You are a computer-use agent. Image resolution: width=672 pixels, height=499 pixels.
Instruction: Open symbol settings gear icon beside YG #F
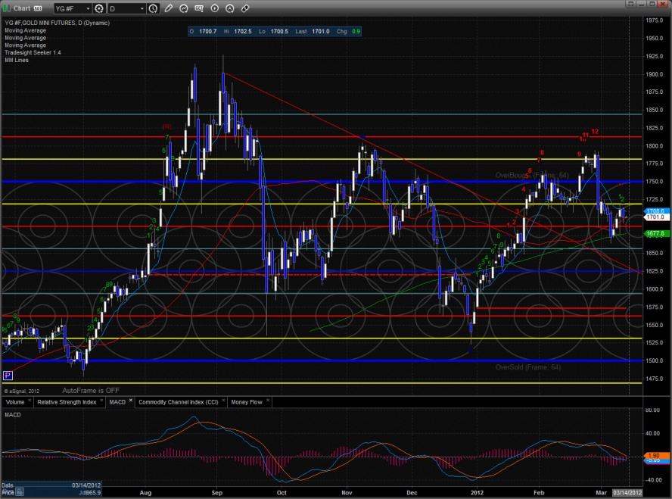[x=98, y=9]
